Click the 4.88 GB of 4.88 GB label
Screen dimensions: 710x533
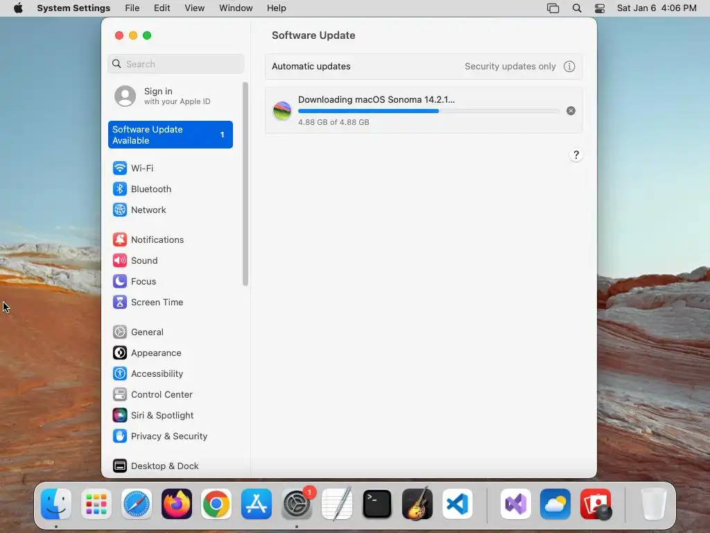[x=334, y=122]
